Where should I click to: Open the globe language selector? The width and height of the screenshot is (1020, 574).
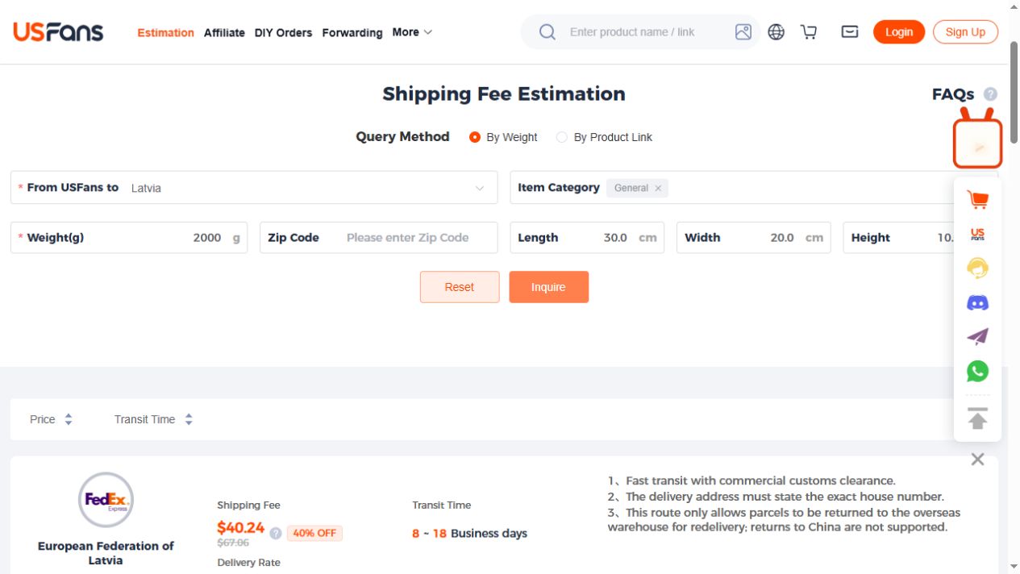[776, 32]
